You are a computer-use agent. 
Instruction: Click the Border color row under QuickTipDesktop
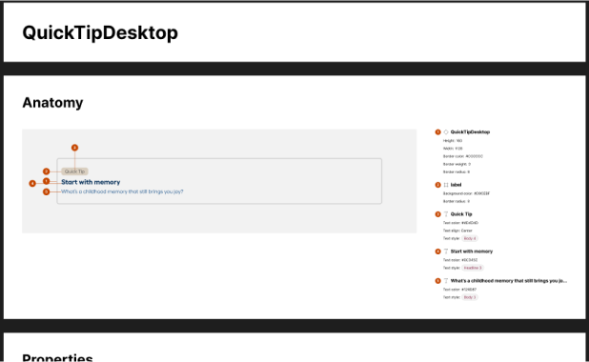[x=463, y=156]
